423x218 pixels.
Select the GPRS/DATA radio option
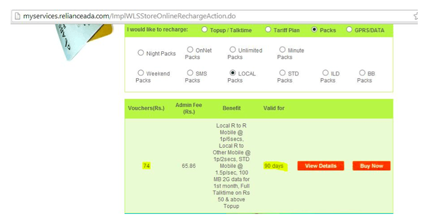click(x=349, y=29)
